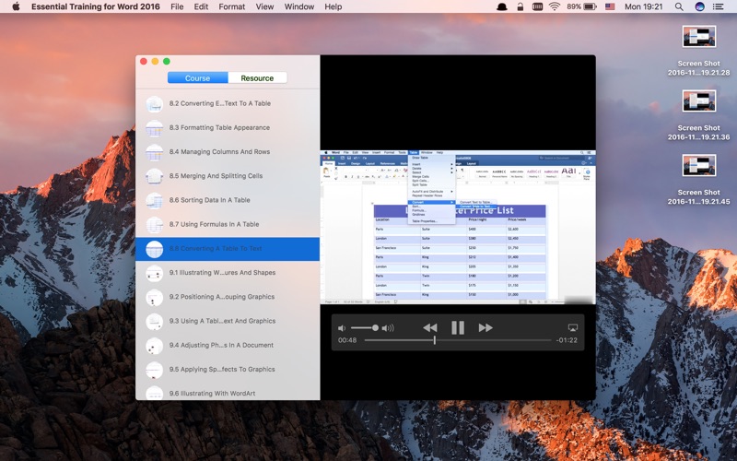Image resolution: width=737 pixels, height=461 pixels.
Task: Open lesson 8.3 Formatting Table Appearance
Action: click(x=228, y=127)
